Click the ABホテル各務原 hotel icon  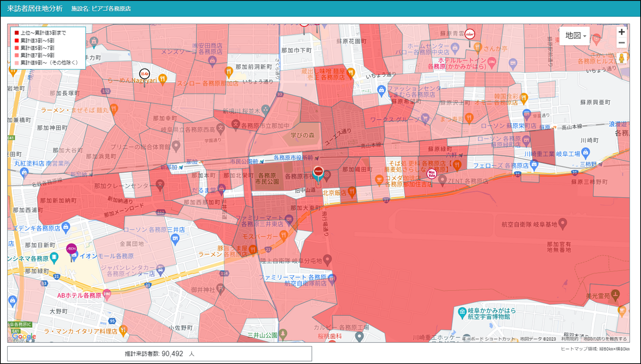pyautogui.click(x=107, y=294)
